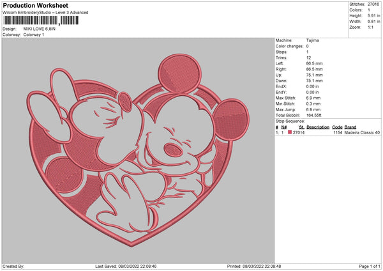Click thread code '1154'
Image resolution: width=383 pixels, height=271 pixels.
338,132
